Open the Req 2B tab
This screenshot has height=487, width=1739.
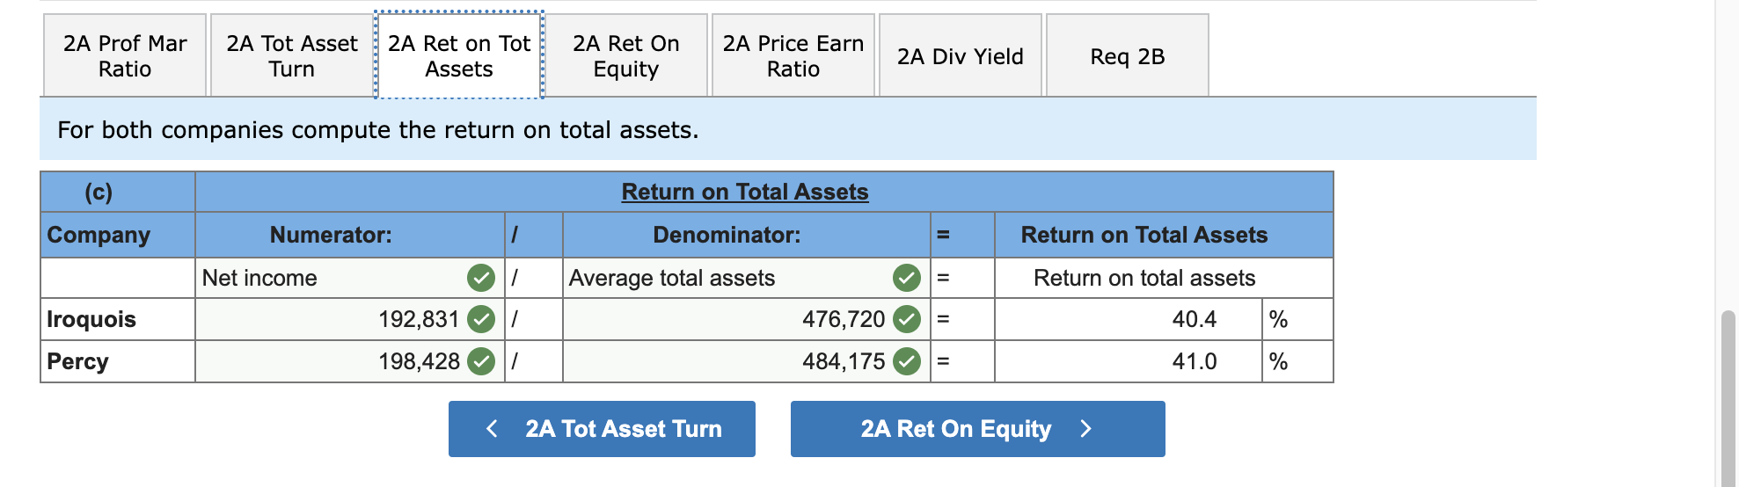1128,55
